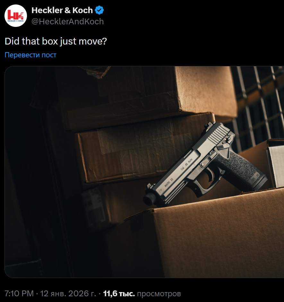Click the MARK 23 engraving on the slide
The image size is (284, 302).
(169, 183)
